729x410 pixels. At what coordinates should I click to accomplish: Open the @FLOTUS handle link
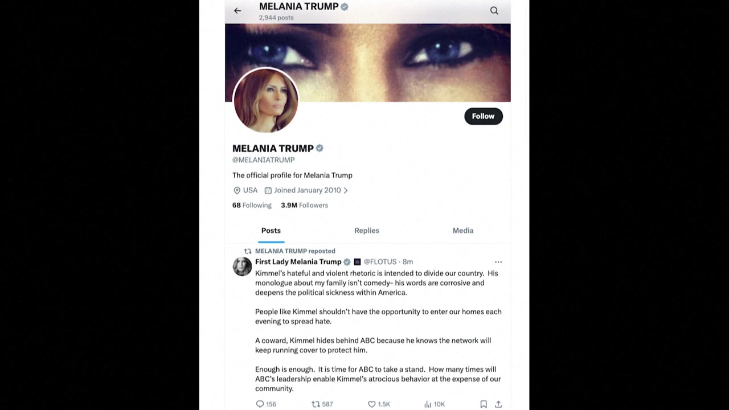tap(380, 262)
